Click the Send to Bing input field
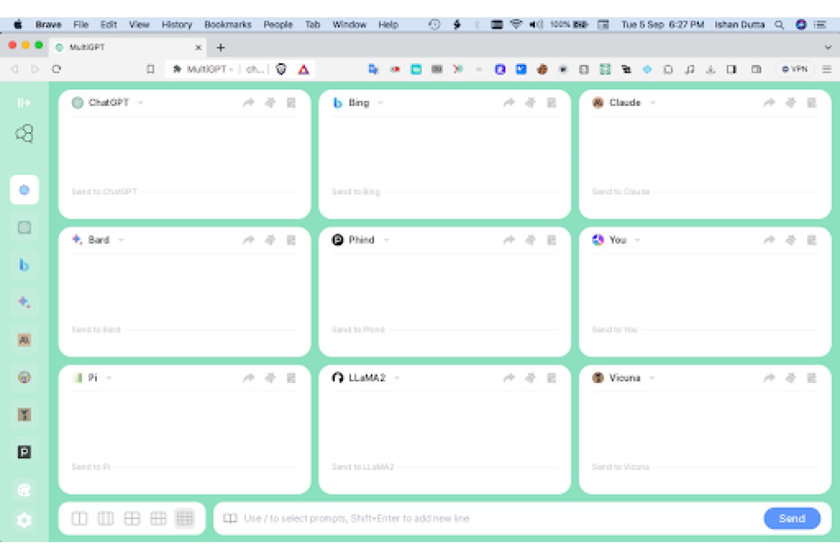The width and height of the screenshot is (840, 560). 445,192
